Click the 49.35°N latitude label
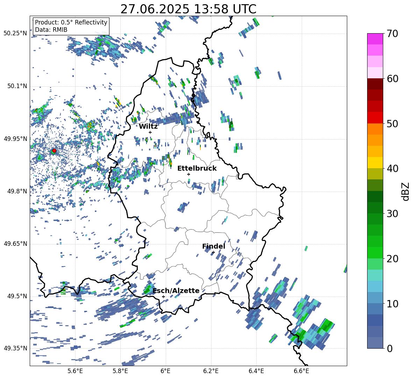The height and width of the screenshot is (378, 414). coord(15,348)
